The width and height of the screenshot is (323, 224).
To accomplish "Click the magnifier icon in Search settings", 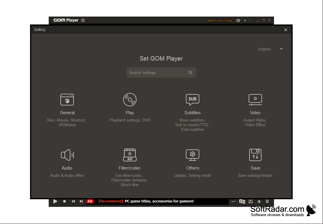I will point(191,73).
